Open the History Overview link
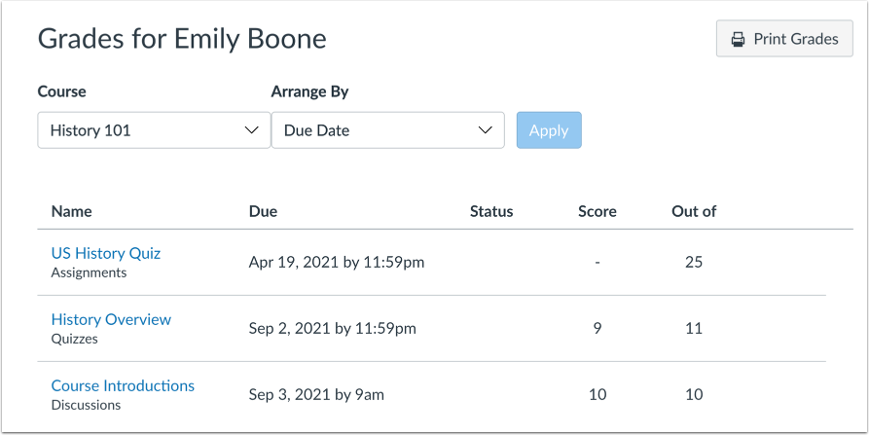The image size is (869, 435). (111, 319)
